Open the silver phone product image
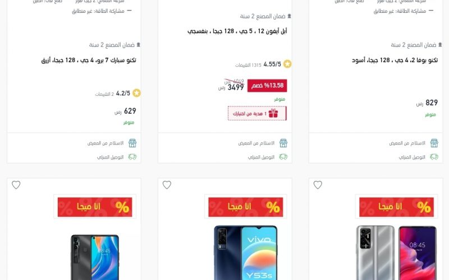The width and height of the screenshot is (449, 280). [x=396, y=253]
